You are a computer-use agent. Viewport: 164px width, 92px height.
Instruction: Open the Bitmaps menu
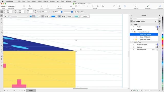[52, 1]
